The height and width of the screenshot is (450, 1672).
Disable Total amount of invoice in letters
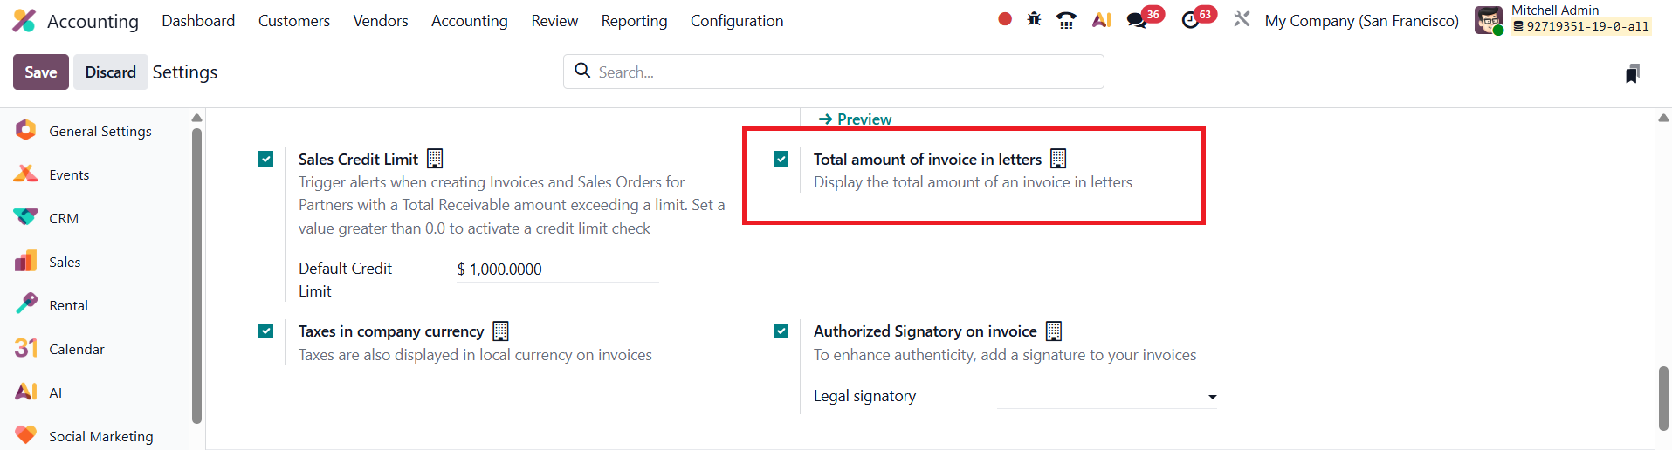click(781, 159)
